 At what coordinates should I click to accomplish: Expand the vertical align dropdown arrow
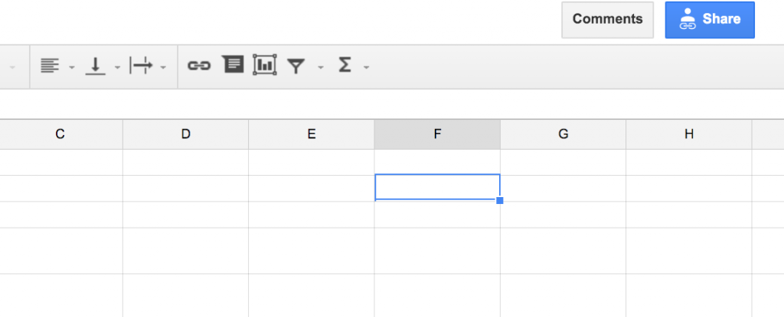click(117, 67)
